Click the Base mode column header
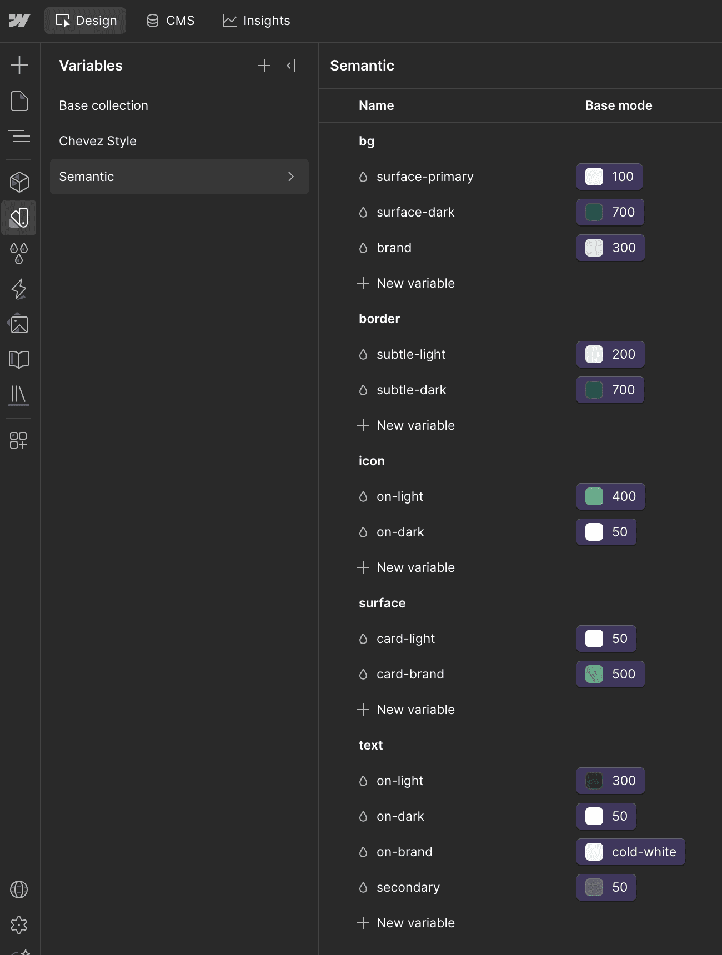Image resolution: width=722 pixels, height=955 pixels. [619, 105]
